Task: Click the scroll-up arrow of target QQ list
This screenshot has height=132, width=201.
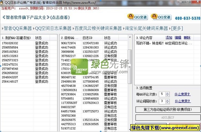Action: pyautogui.click(x=130, y=37)
